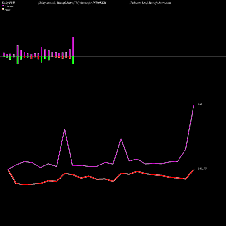
Task: Click the '0M' volume value label
Action: (x=200, y=104)
